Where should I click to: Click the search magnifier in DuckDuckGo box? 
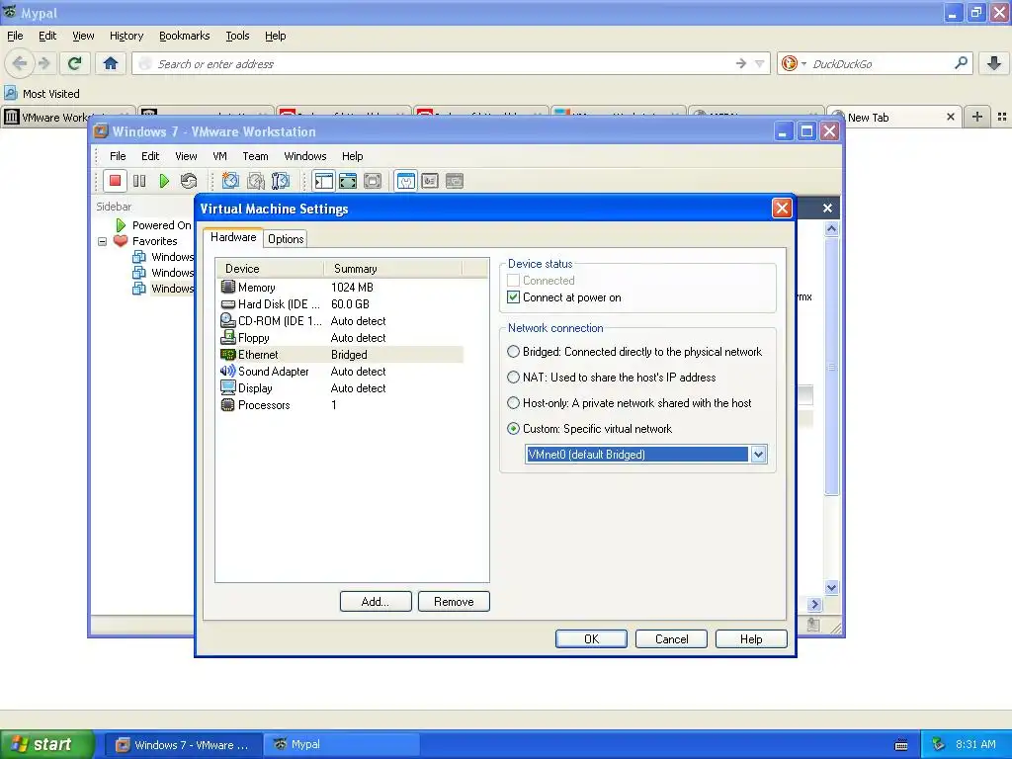961,63
